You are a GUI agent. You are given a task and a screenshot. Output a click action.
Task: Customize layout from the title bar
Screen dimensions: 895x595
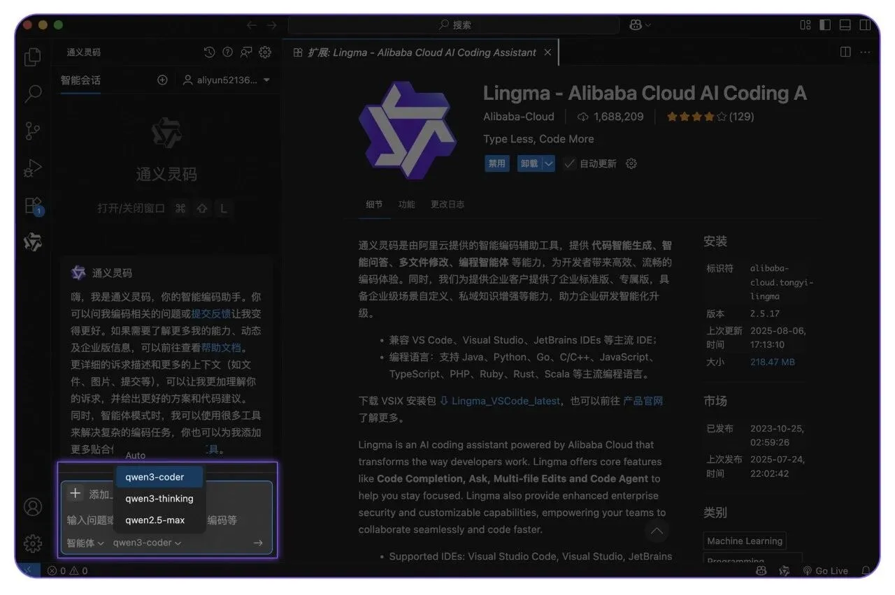(x=805, y=25)
